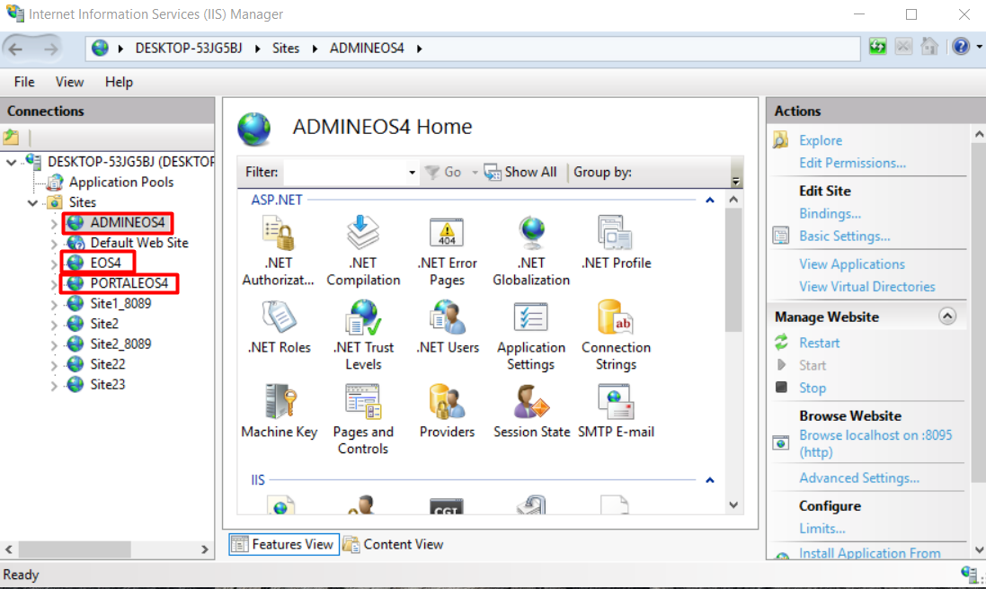The image size is (986, 589).
Task: Open the .NET Users feature
Action: [x=447, y=327]
